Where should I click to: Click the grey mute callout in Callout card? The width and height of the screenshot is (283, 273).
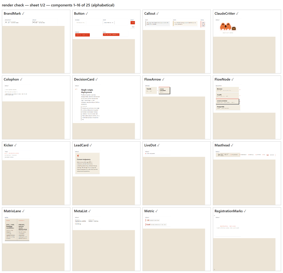(x=157, y=23)
